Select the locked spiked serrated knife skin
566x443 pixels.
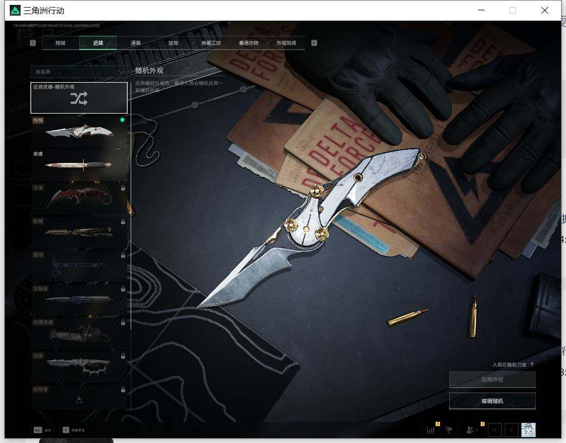(79, 366)
